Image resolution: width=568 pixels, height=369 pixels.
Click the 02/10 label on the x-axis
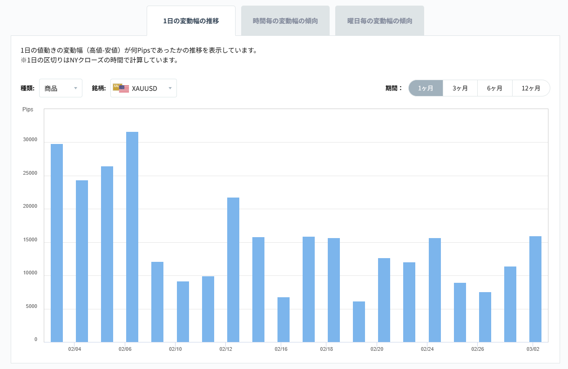tap(176, 348)
